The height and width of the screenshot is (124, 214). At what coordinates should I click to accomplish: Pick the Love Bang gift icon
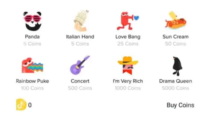127,21
